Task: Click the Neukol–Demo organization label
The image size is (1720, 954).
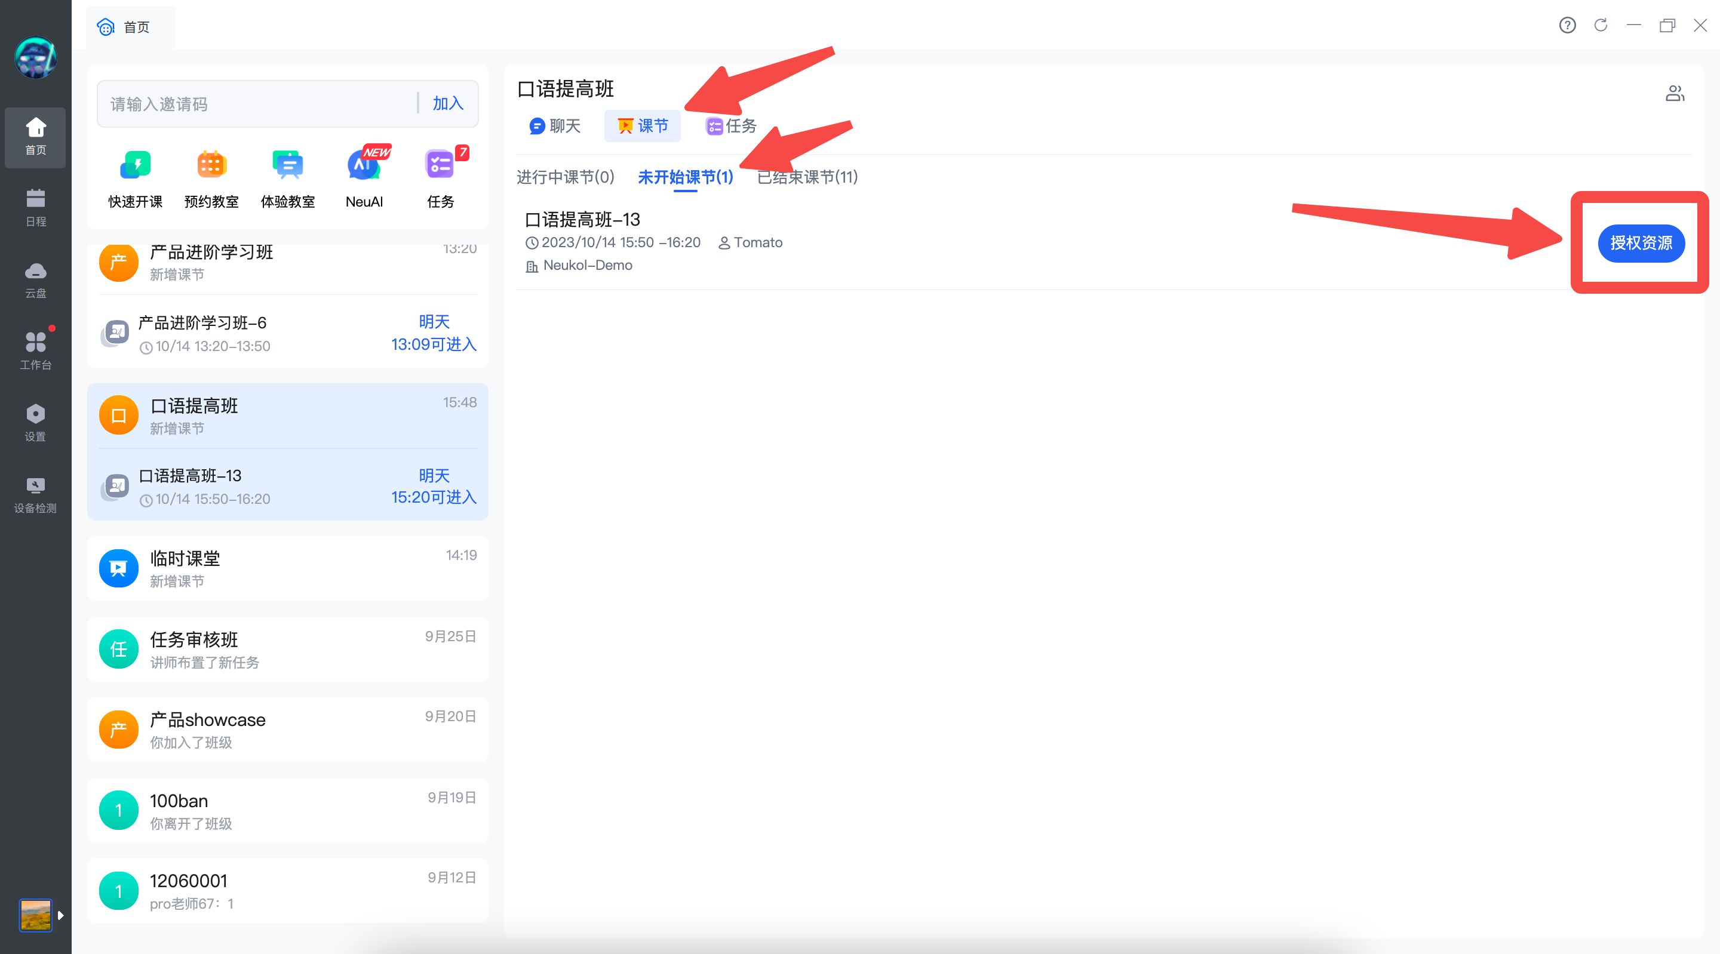Action: point(588,265)
